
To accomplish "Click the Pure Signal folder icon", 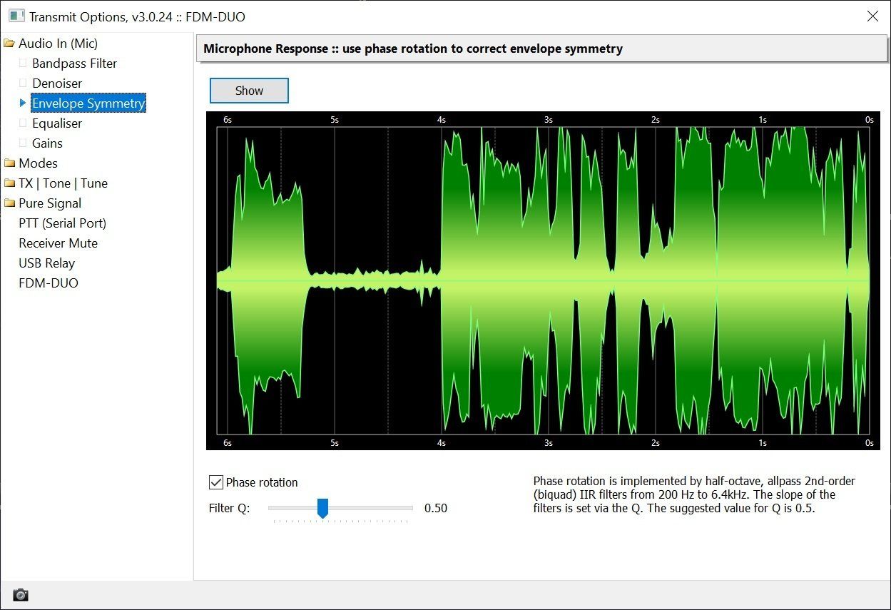I will point(9,203).
